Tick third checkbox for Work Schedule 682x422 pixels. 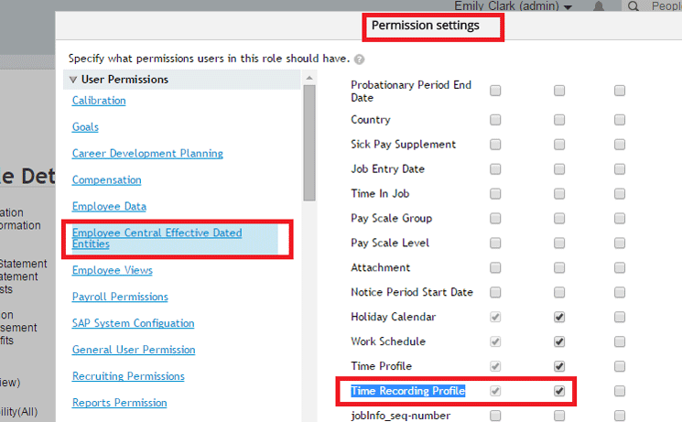click(x=620, y=342)
